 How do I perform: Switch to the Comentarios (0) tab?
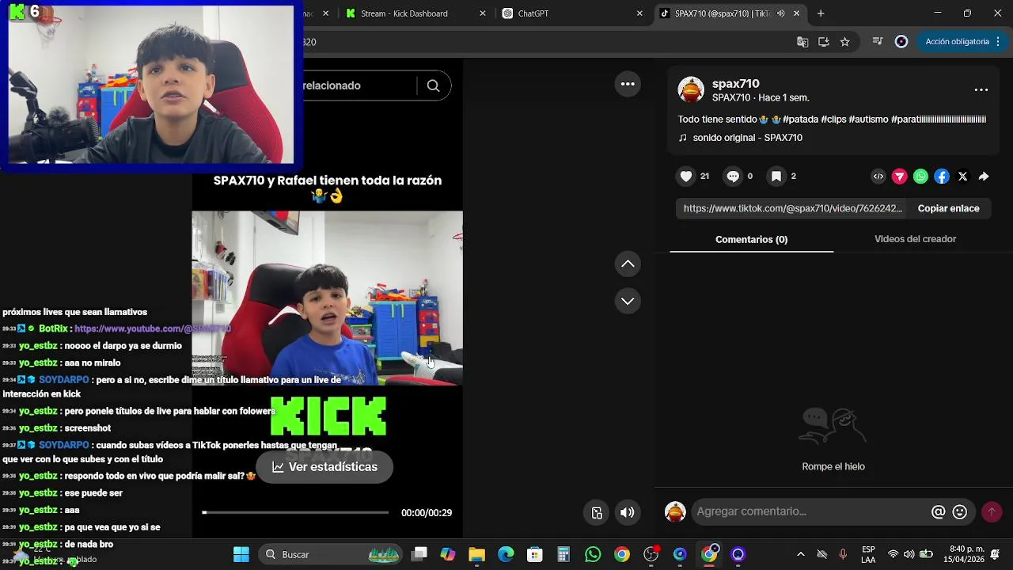point(751,239)
